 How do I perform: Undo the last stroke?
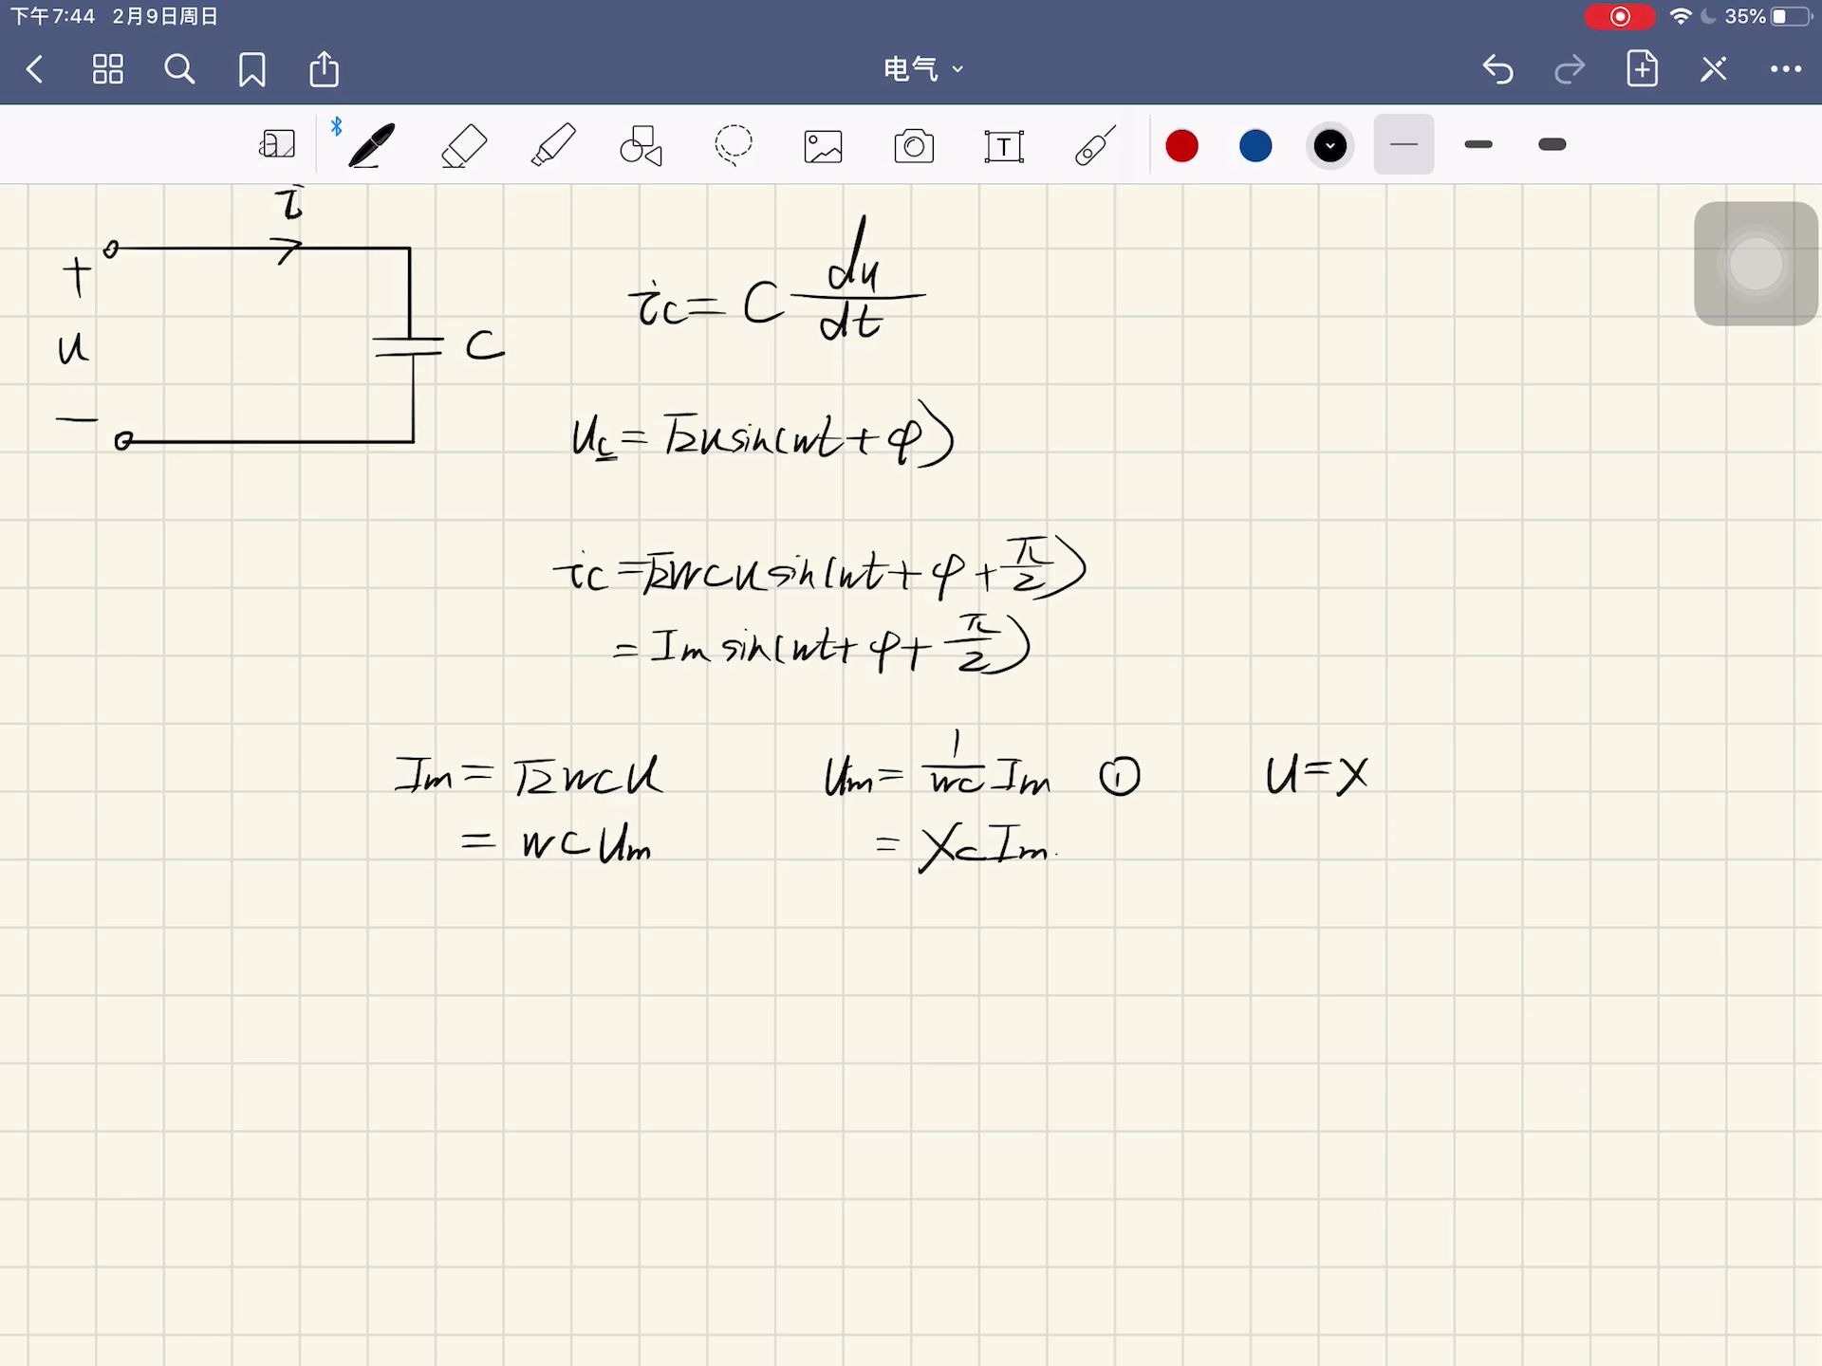pos(1497,69)
